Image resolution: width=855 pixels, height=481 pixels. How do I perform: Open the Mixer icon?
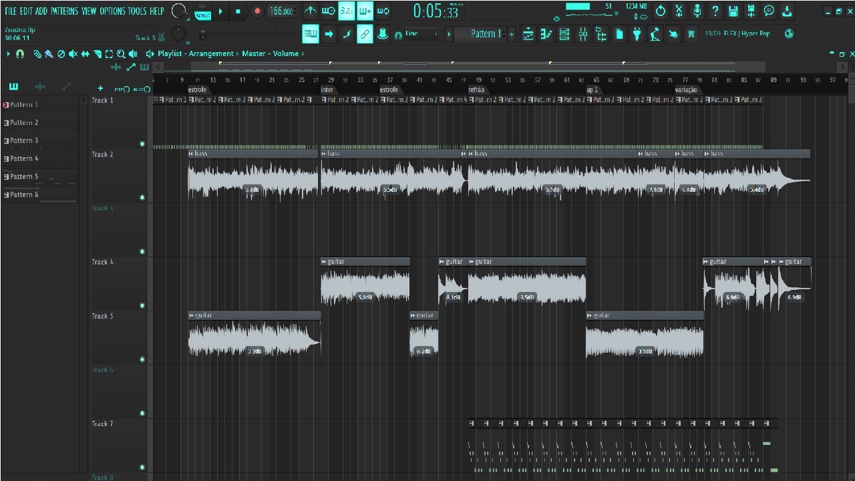(x=582, y=34)
